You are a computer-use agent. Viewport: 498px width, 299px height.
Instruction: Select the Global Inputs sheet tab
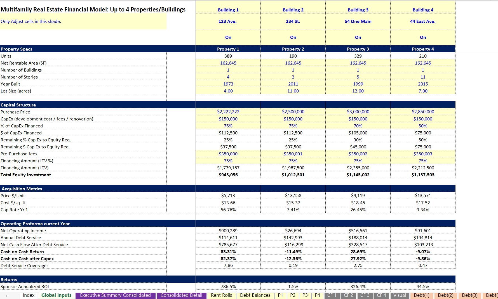pyautogui.click(x=57, y=295)
